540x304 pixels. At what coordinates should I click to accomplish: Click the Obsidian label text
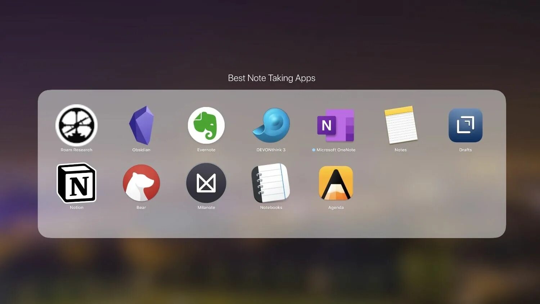point(141,150)
